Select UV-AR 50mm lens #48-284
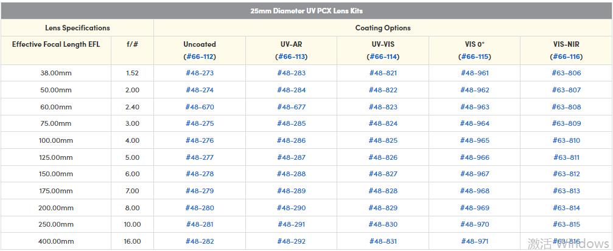Image resolution: width=613 pixels, height=251 pixels. 291,90
